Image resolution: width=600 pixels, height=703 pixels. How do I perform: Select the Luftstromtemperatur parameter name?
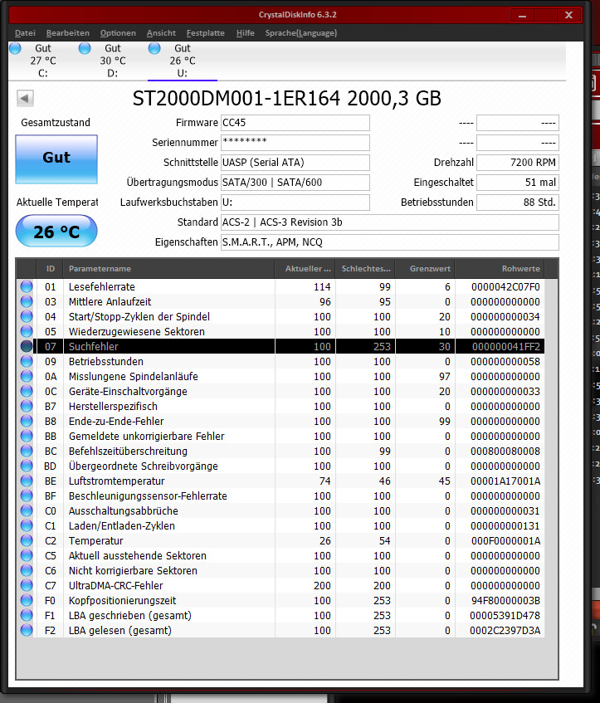coord(116,481)
